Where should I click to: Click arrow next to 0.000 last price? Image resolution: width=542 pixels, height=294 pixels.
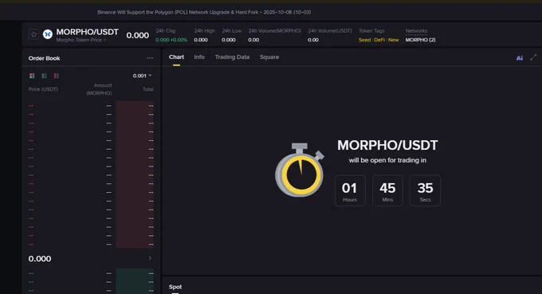click(150, 258)
